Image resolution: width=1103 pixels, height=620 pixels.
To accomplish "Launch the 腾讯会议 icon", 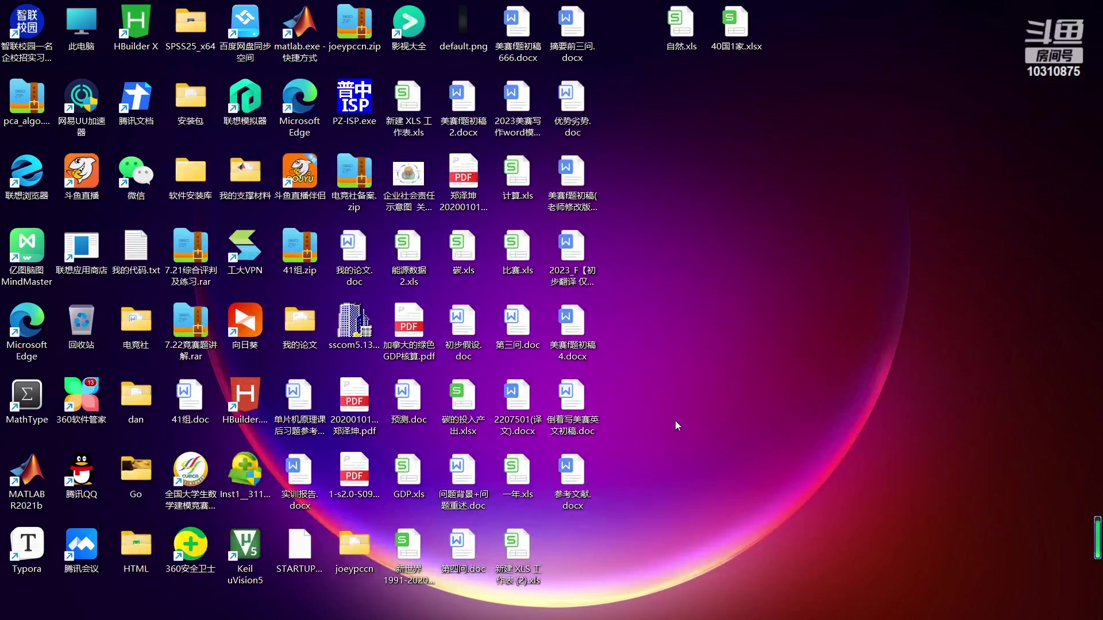I will [81, 550].
